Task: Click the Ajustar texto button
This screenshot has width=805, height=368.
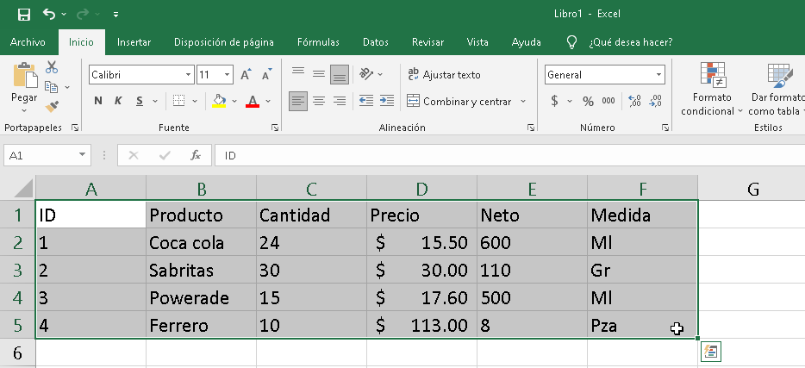Action: click(444, 75)
